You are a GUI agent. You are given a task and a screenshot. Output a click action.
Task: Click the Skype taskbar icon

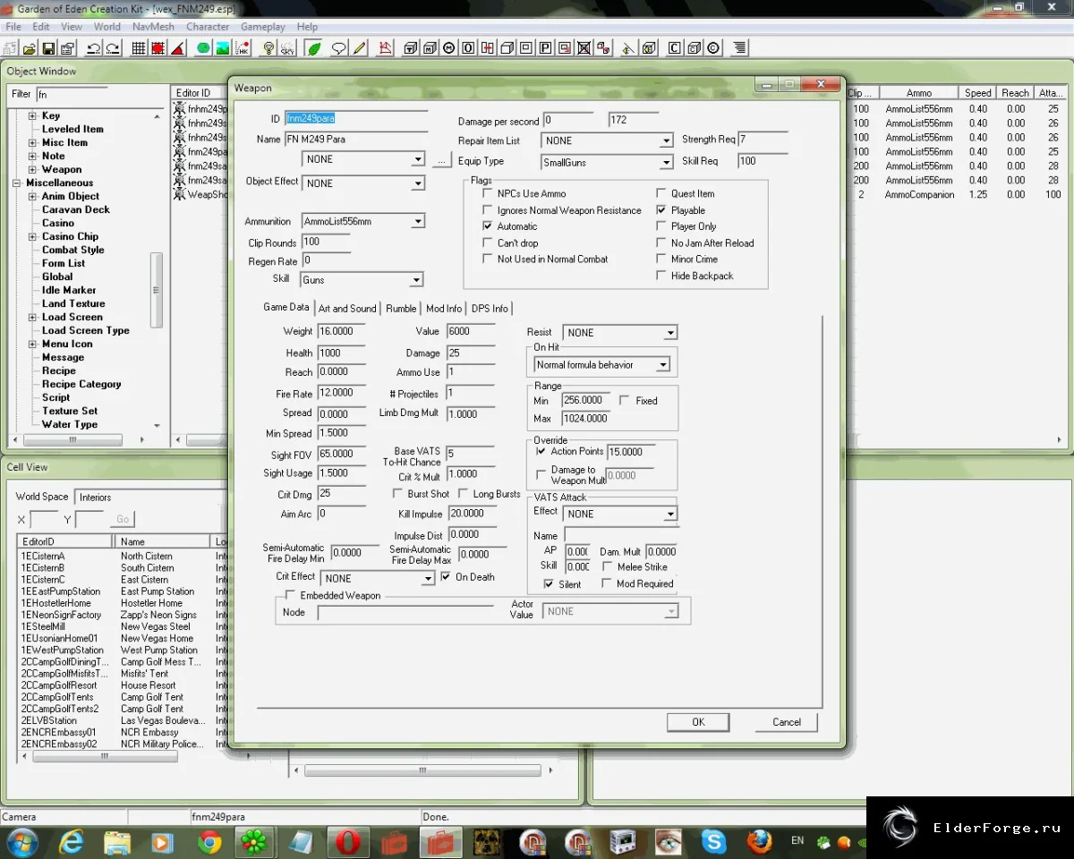point(713,842)
